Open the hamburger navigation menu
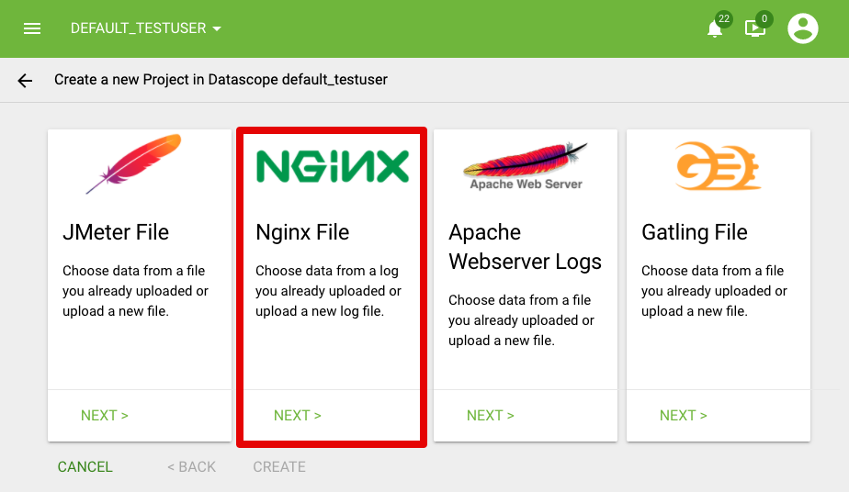The width and height of the screenshot is (849, 492). 32,28
